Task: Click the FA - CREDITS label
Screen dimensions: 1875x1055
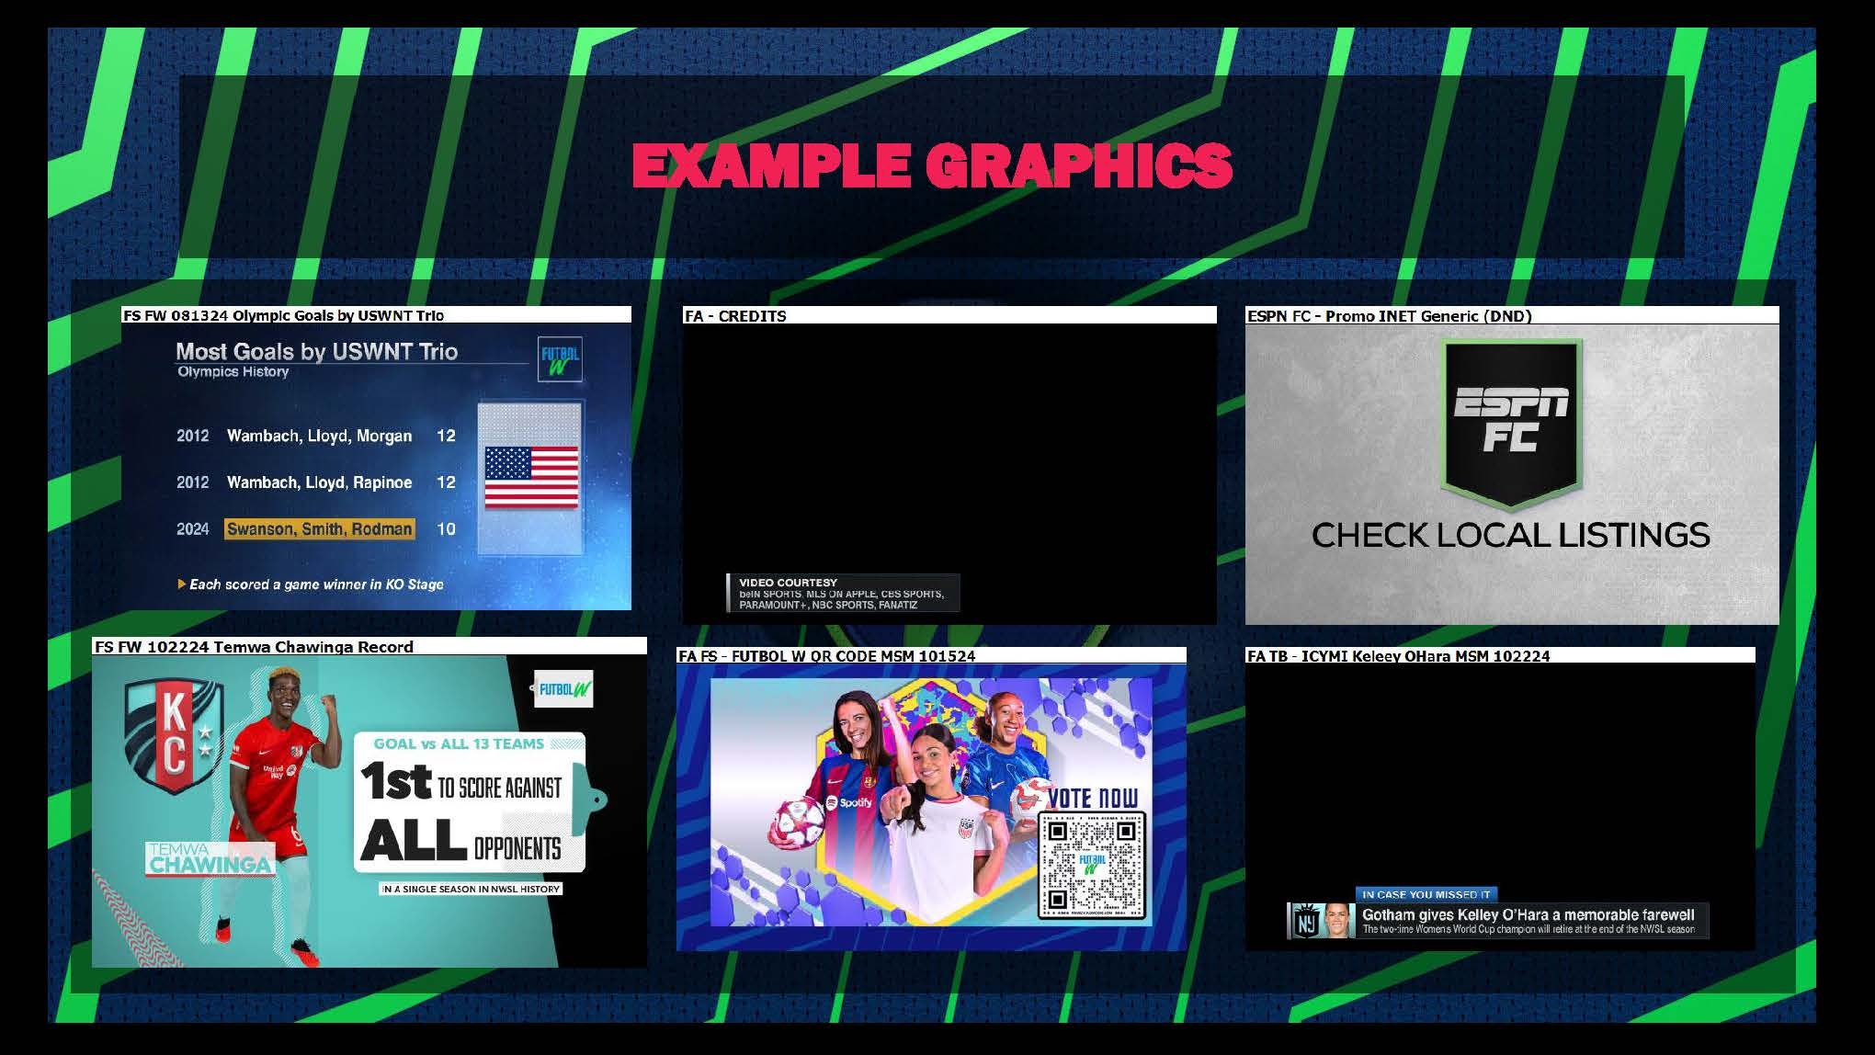Action: pyautogui.click(x=735, y=315)
